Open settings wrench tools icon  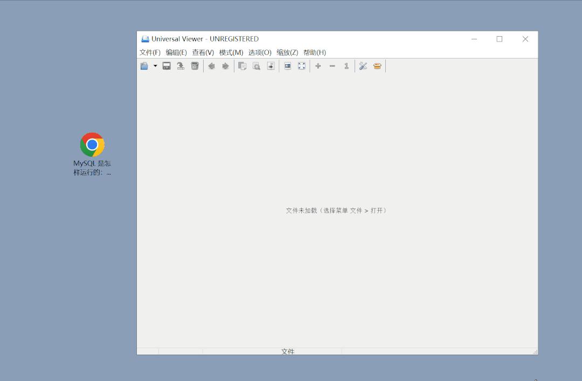coord(363,66)
